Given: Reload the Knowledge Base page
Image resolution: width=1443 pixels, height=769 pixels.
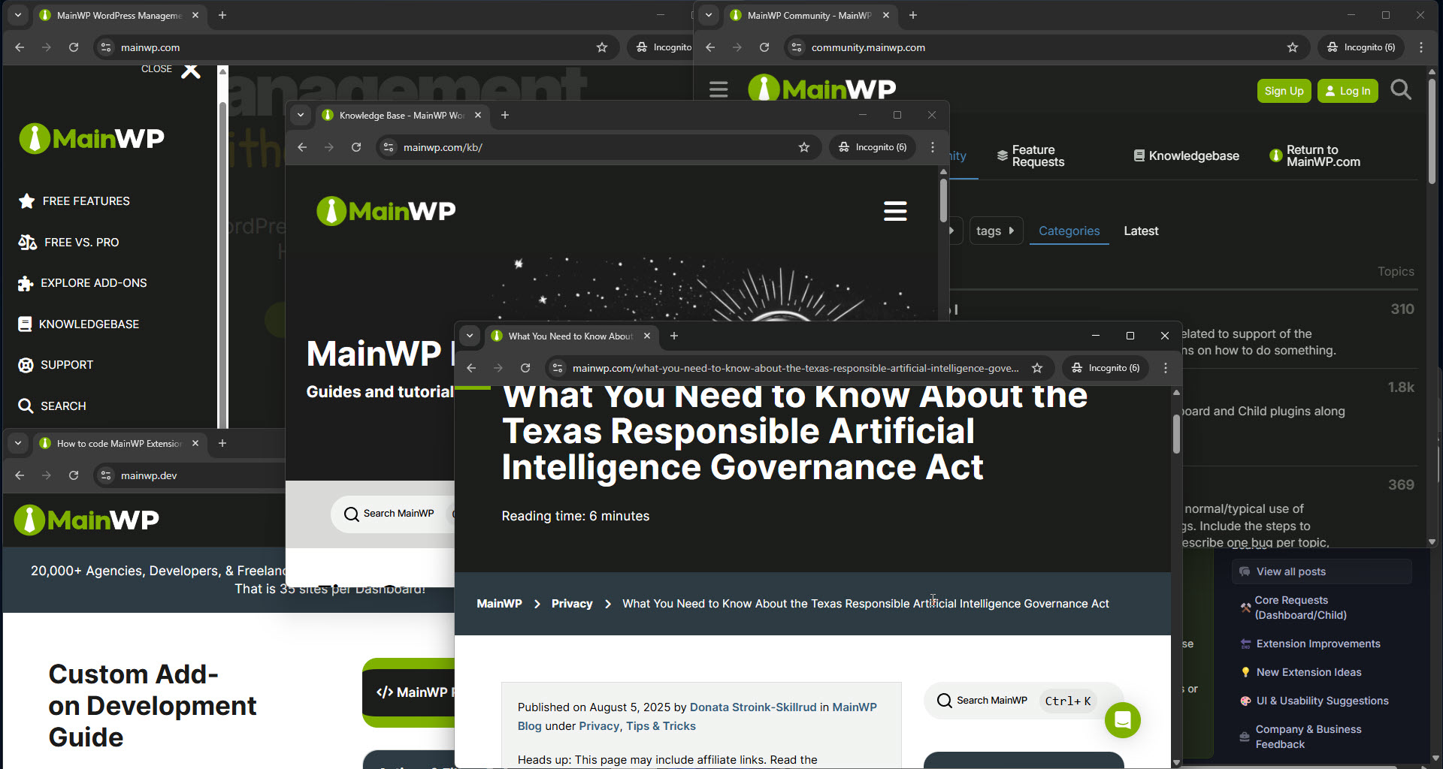Looking at the screenshot, I should [x=356, y=147].
